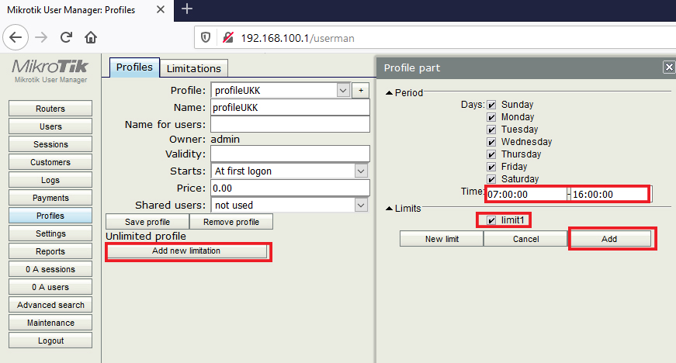Image resolution: width=676 pixels, height=363 pixels.
Task: Open a new browser tab with plus
Action: click(187, 9)
